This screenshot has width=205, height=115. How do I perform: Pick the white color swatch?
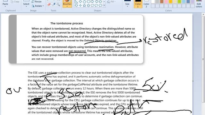pyautogui.click(x=153, y=2)
